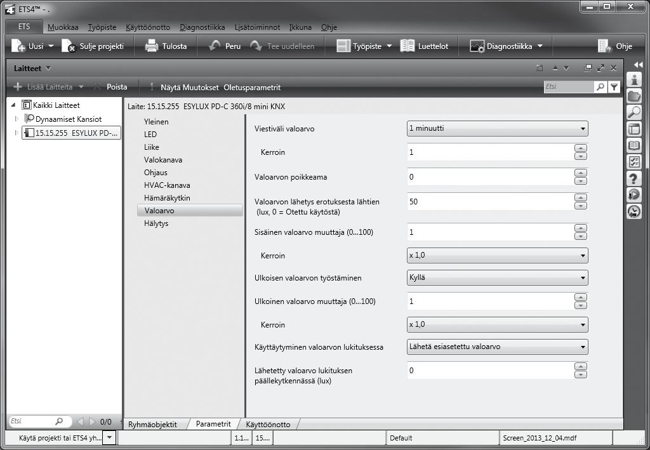The width and height of the screenshot is (650, 450).
Task: Open the magnifier sidebar icon
Action: [x=633, y=112]
